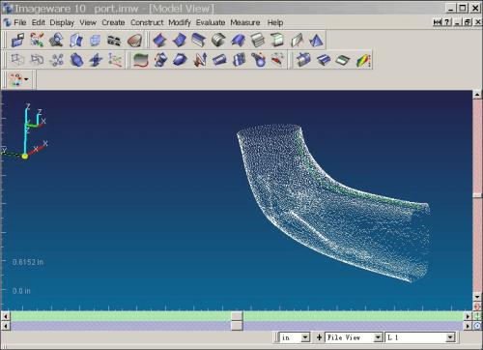Click the green horizontal rotation slider thumb

[237, 316]
